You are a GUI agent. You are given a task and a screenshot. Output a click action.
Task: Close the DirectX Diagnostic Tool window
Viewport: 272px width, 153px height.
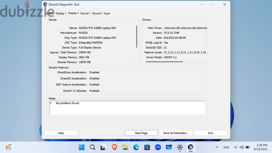pos(225,4)
